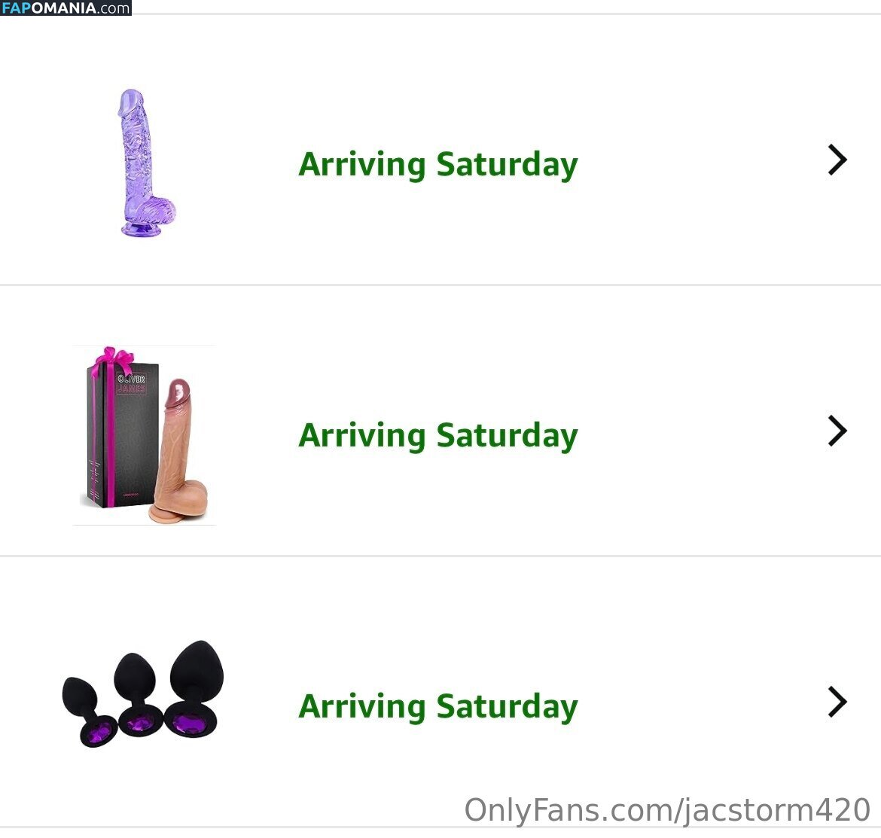Viewport: 881px width, 838px height.
Task: Click the first row's Arriving Saturday status
Action: [x=437, y=164]
